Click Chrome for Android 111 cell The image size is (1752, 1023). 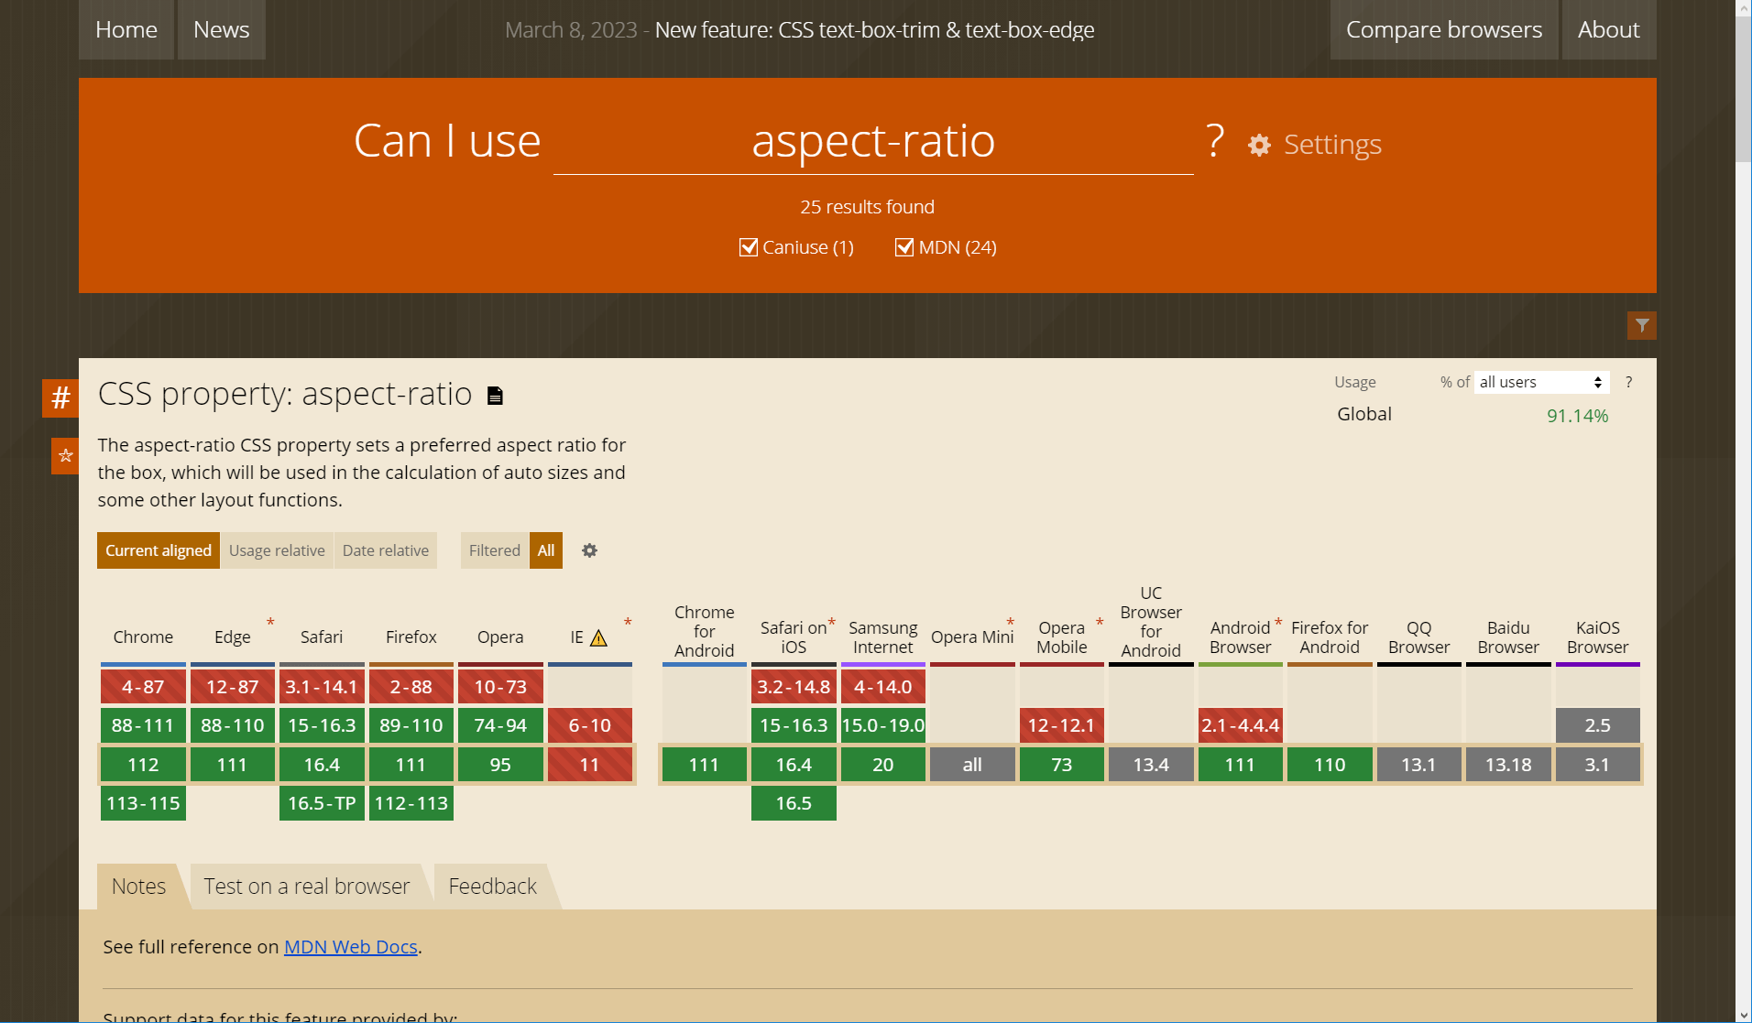705,765
